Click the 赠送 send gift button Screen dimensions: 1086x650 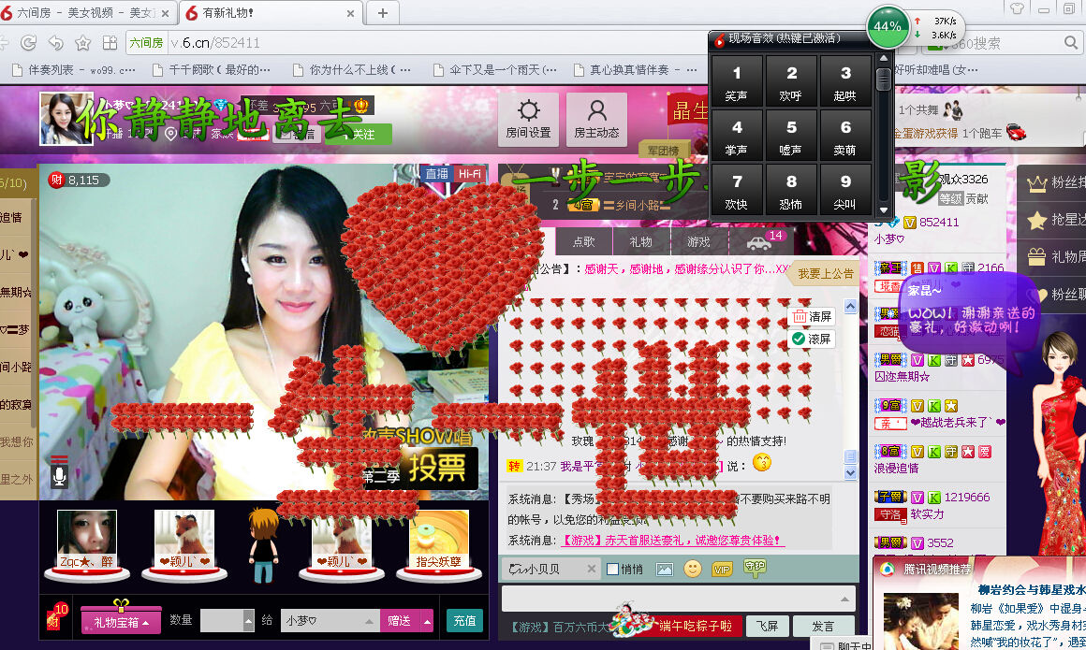click(400, 621)
